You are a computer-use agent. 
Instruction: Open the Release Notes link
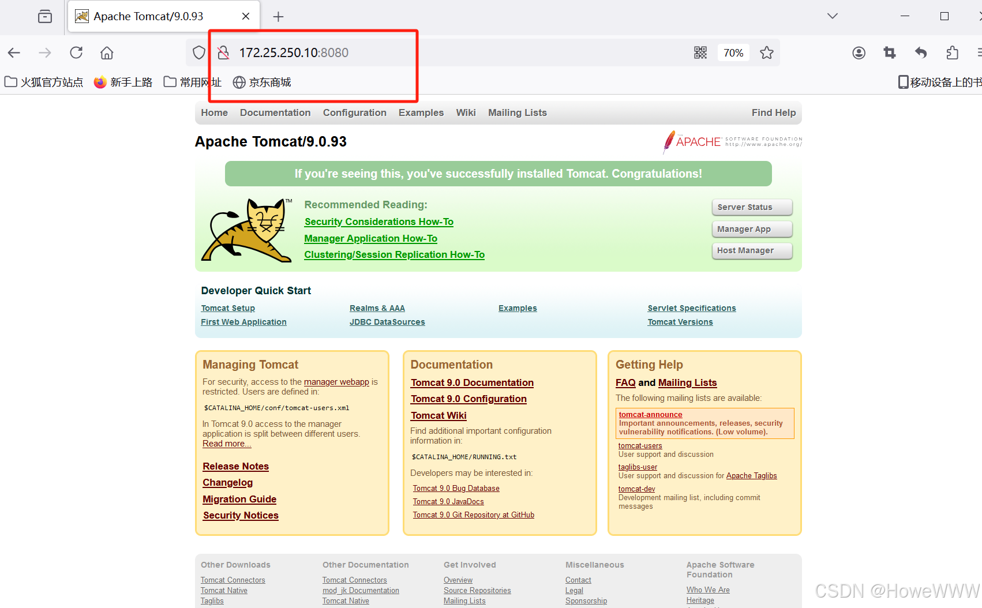[x=235, y=466]
